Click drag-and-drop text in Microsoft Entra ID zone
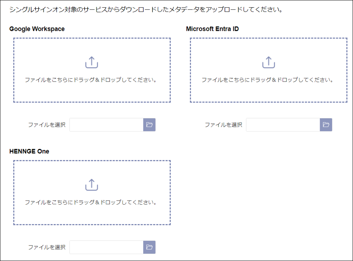Screen dimensions: 353x261 pos(267,80)
